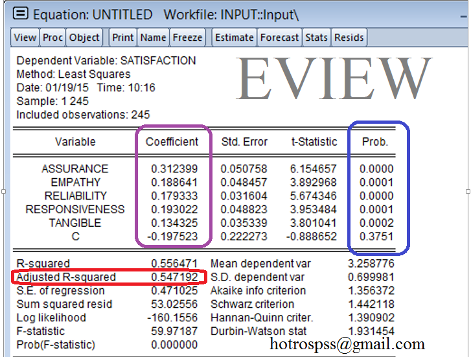Click the Coefficient column header

coord(172,141)
